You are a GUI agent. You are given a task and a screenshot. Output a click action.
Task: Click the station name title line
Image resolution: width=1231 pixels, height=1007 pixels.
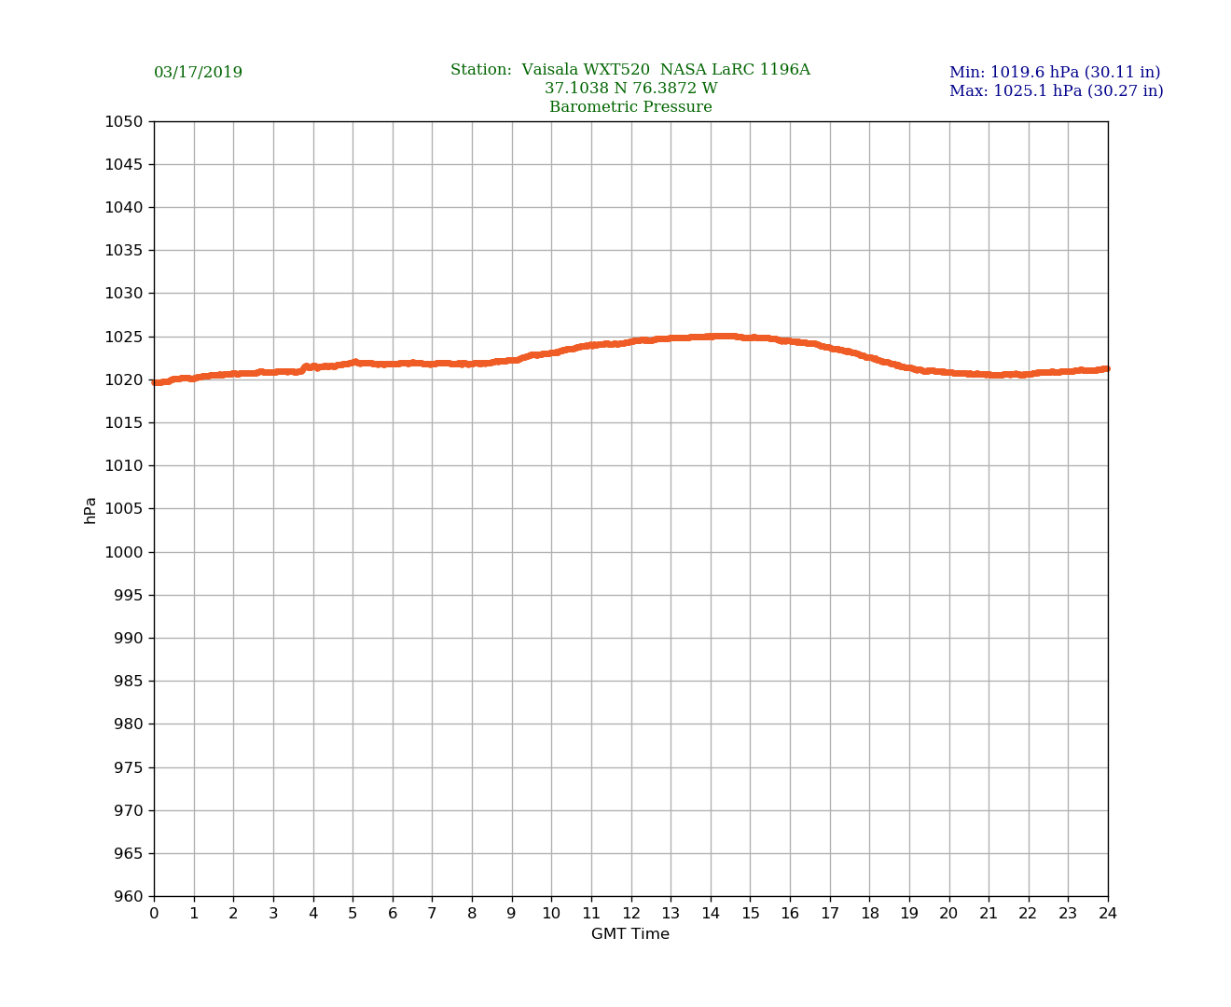(x=629, y=70)
